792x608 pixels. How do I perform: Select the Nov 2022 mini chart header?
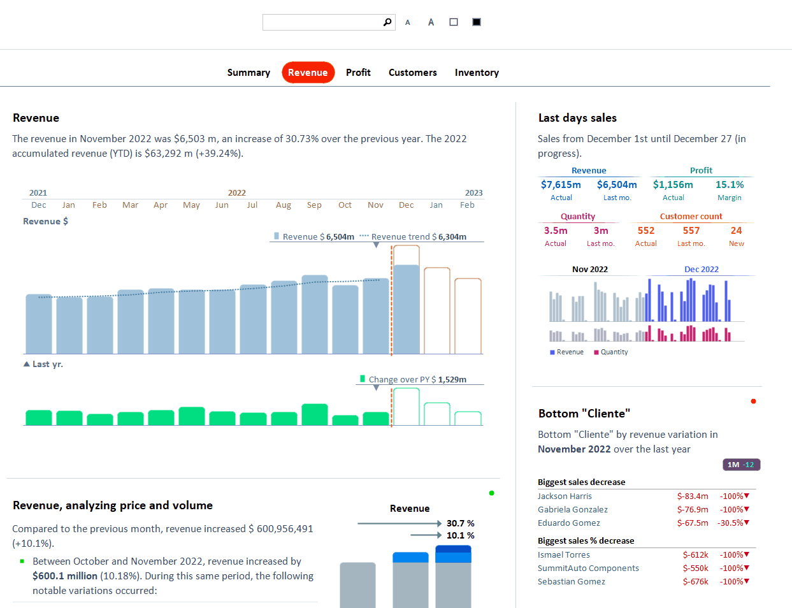click(590, 270)
